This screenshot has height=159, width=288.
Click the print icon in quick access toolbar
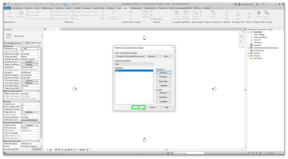click(x=36, y=4)
